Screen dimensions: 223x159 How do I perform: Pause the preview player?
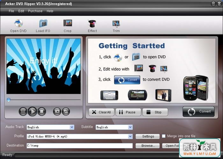pyautogui.click(x=23, y=111)
